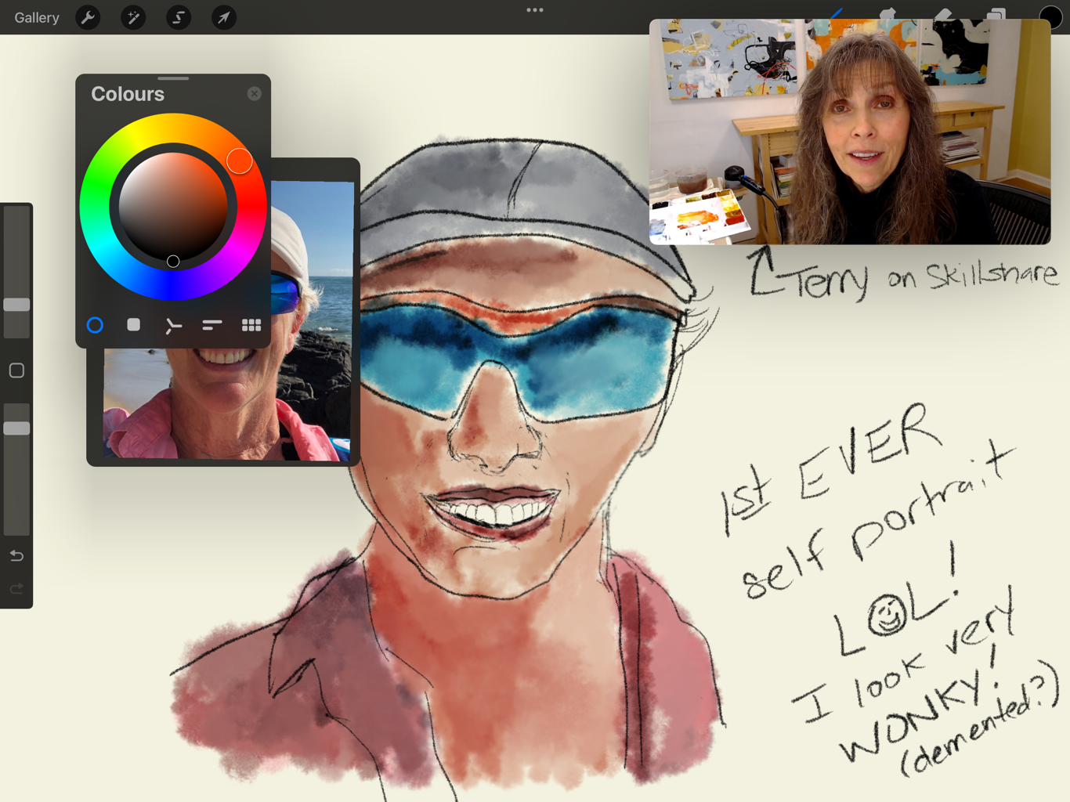Tap the three-dot multitasking menu
This screenshot has height=802, width=1070.
tap(535, 10)
